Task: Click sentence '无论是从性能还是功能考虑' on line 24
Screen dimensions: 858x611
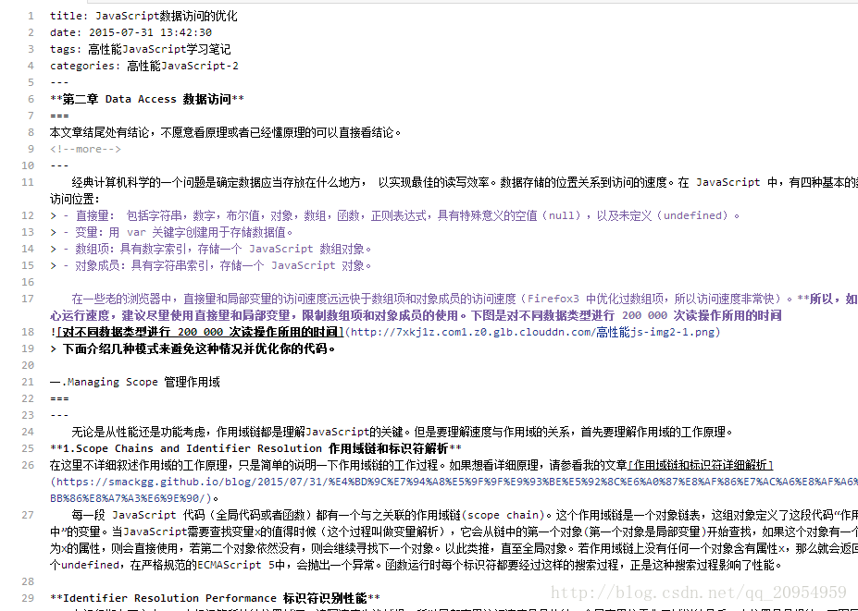Action: (138, 433)
